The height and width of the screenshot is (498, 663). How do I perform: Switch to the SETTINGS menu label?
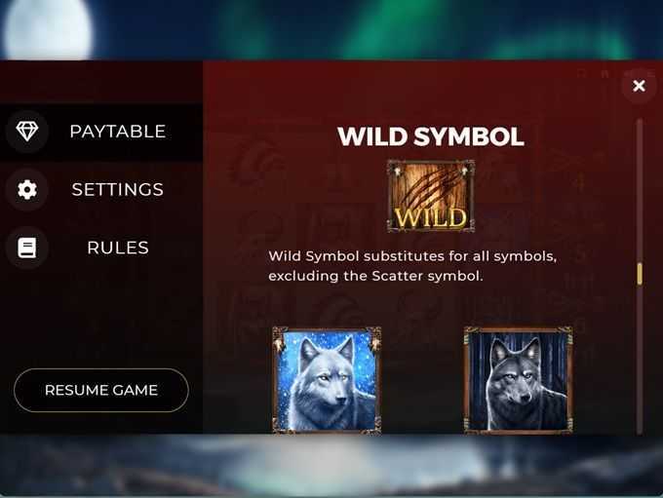[118, 189]
